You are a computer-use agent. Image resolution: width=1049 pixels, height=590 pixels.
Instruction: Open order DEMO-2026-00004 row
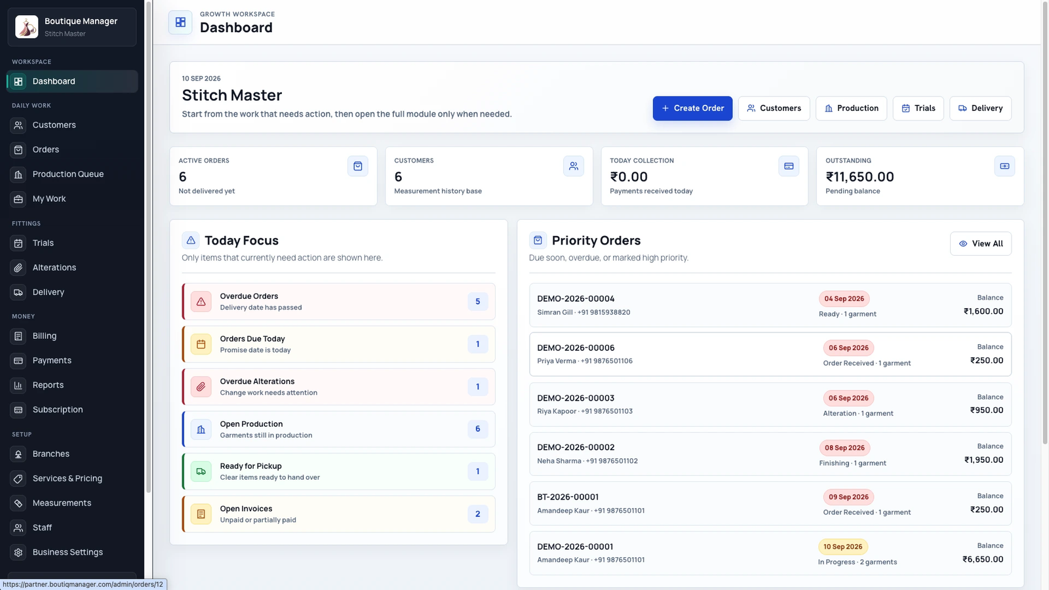770,305
